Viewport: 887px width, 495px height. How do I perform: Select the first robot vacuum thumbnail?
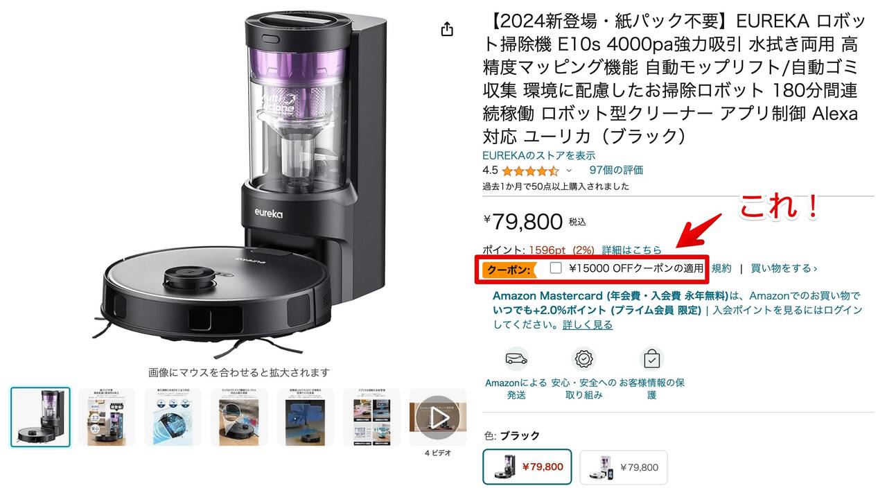(40, 417)
